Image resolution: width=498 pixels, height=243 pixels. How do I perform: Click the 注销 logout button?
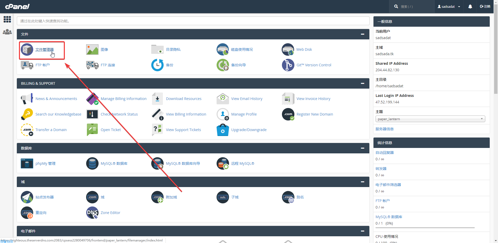click(x=485, y=6)
